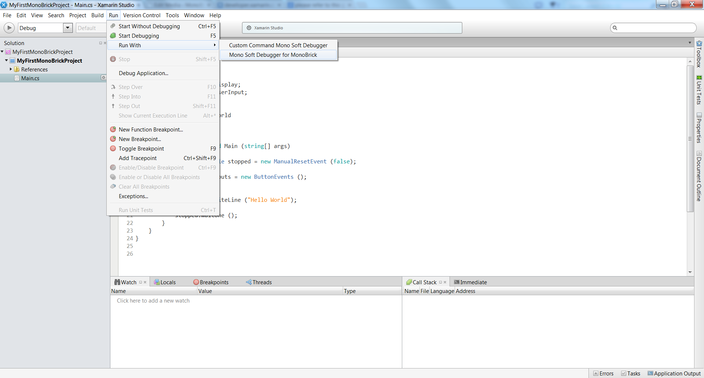
Task: Choose Add Tracepoint menu item
Action: [164, 158]
